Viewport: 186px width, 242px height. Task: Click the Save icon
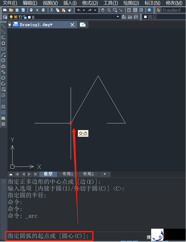(17, 10)
